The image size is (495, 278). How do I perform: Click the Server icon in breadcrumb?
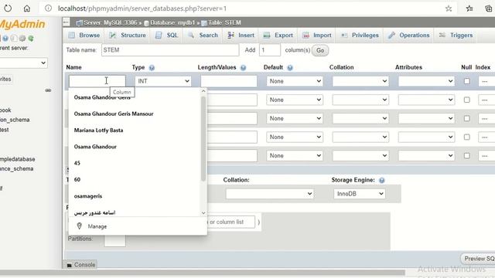[80, 22]
